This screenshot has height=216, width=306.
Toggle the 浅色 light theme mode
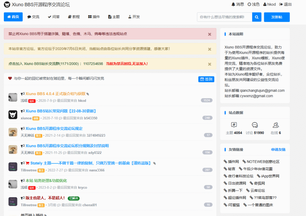254,4
